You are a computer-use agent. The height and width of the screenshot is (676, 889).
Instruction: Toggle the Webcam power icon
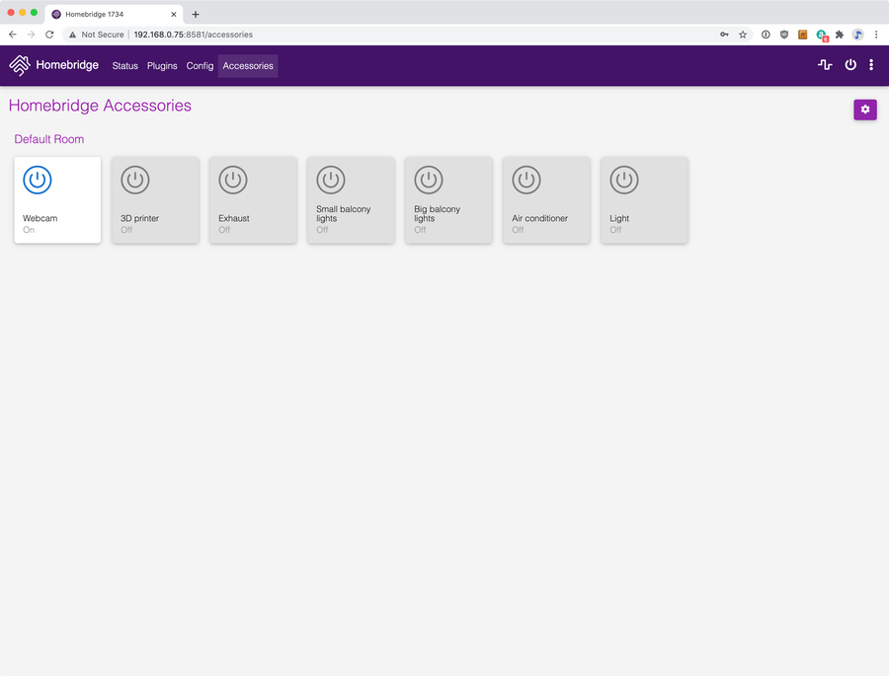coord(38,180)
